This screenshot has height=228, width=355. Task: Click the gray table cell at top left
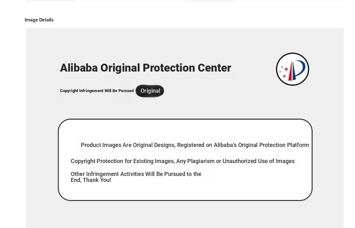click(x=51, y=0)
